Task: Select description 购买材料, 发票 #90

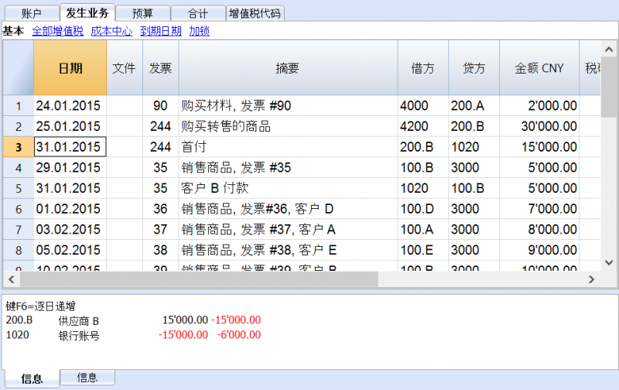Action: [288, 106]
